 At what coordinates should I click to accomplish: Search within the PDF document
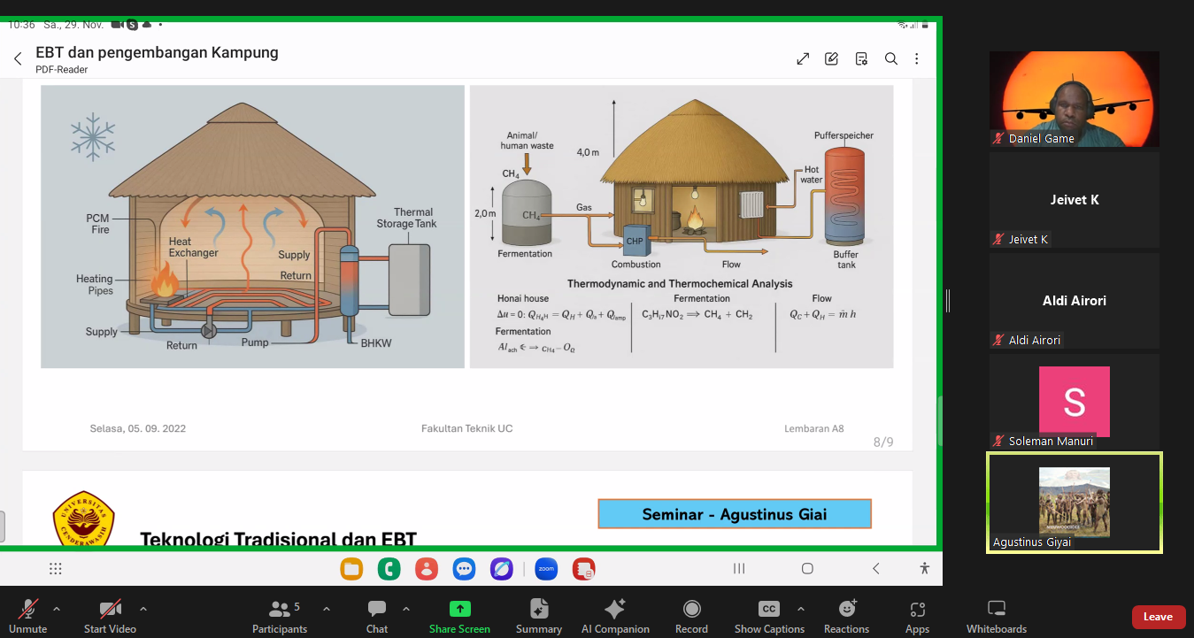[891, 59]
